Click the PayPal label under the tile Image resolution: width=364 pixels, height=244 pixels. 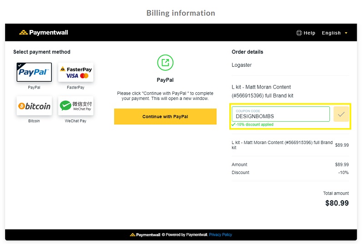point(34,87)
